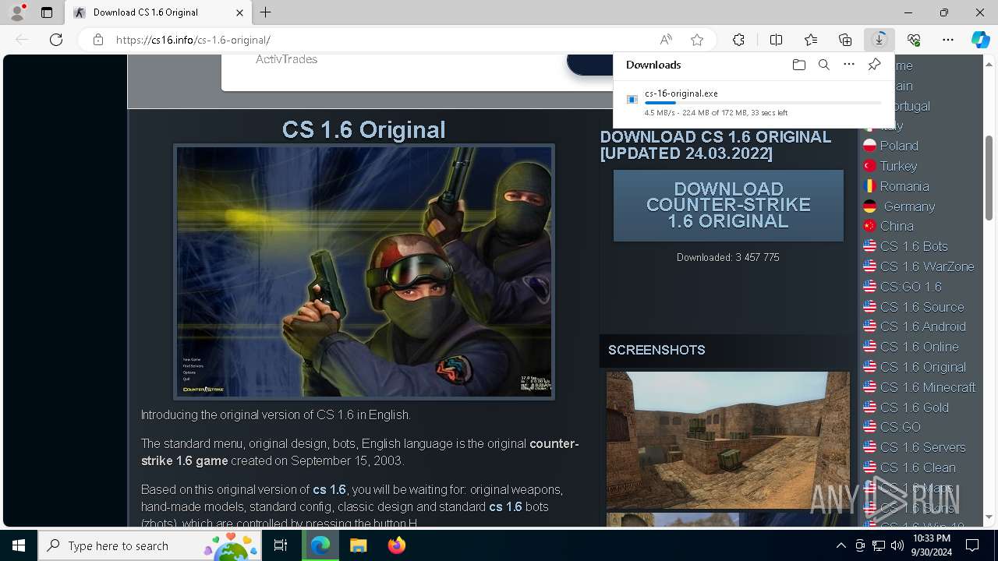Open Collections icon
The image size is (998, 561).
pos(845,40)
